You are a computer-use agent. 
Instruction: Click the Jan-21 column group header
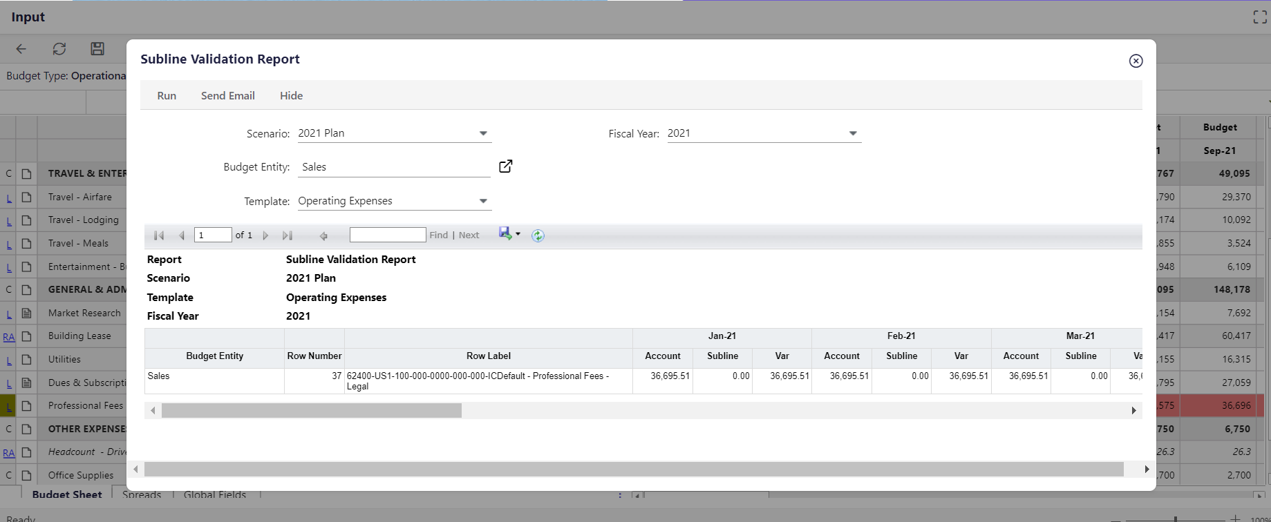coord(722,336)
